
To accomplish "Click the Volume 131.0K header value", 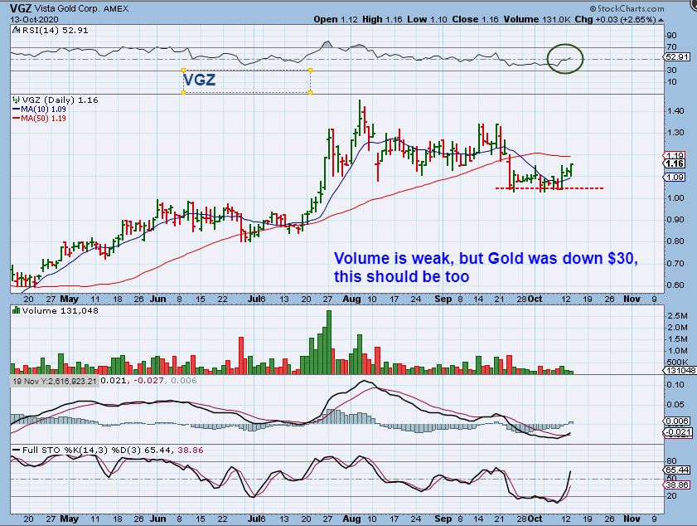I will pyautogui.click(x=537, y=20).
